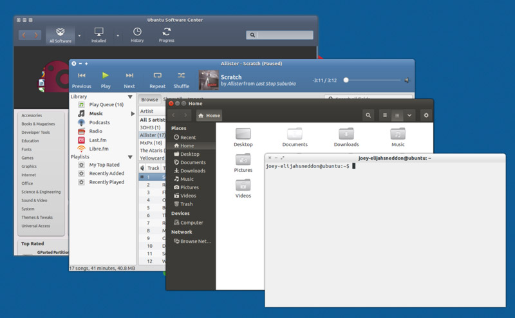Expand dropdown arrow beside Installed
515x318 pixels.
(x=118, y=35)
